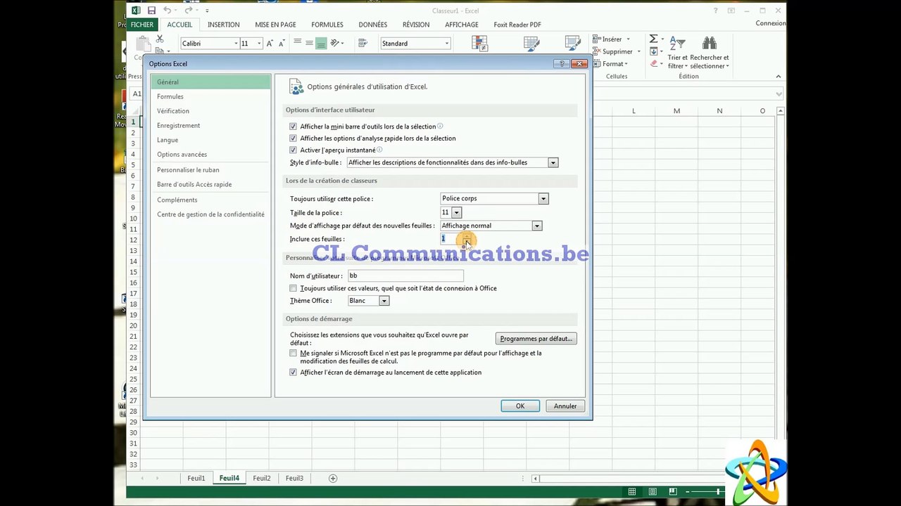This screenshot has width=901, height=506.
Task: Collapse the ribbon with the chevron
Action: pos(779,77)
